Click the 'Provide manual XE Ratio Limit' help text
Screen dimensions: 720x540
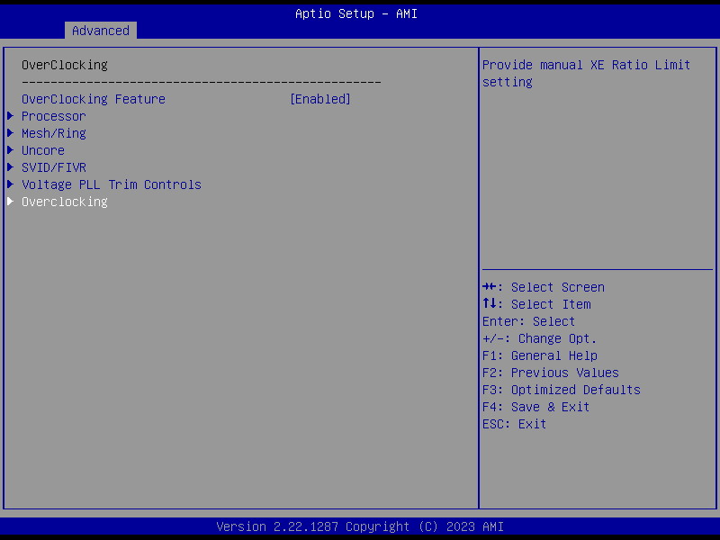586,65
